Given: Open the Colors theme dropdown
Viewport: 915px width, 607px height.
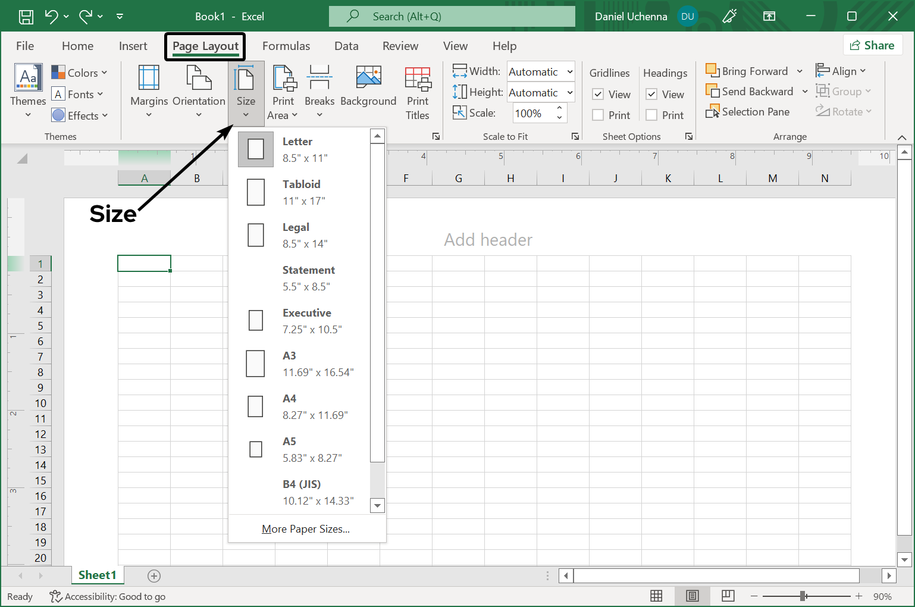Looking at the screenshot, I should click(x=80, y=73).
